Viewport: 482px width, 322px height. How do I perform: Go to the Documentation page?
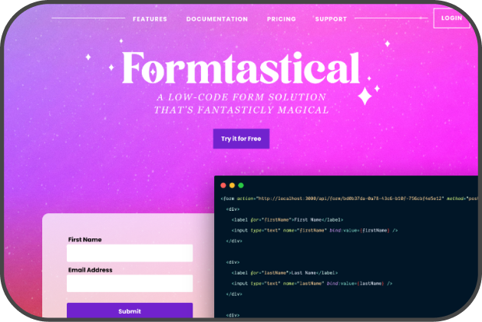[x=216, y=19]
